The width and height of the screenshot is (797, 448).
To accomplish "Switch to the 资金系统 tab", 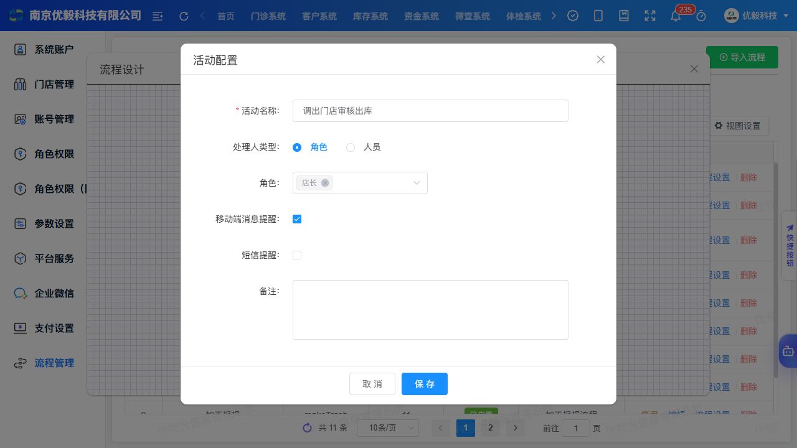I will (422, 16).
